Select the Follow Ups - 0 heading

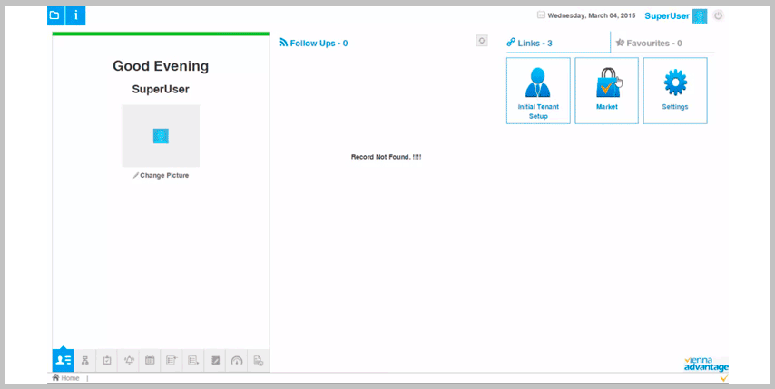(x=313, y=44)
